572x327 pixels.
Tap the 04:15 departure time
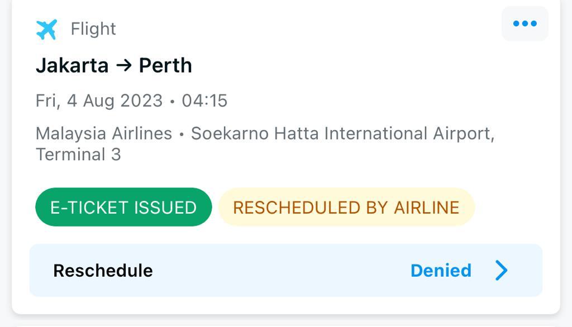(x=204, y=100)
